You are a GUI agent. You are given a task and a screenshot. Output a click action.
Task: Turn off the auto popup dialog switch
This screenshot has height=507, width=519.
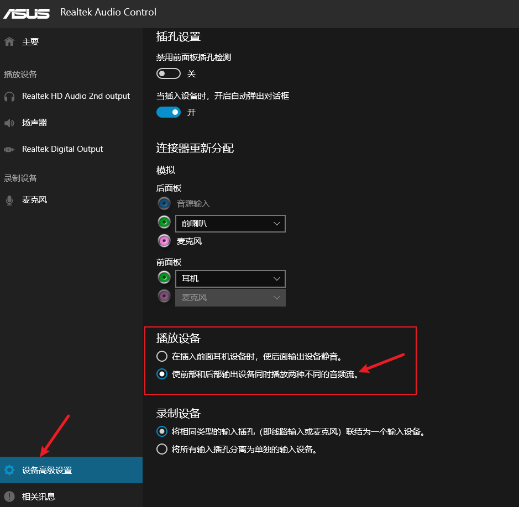[169, 112]
